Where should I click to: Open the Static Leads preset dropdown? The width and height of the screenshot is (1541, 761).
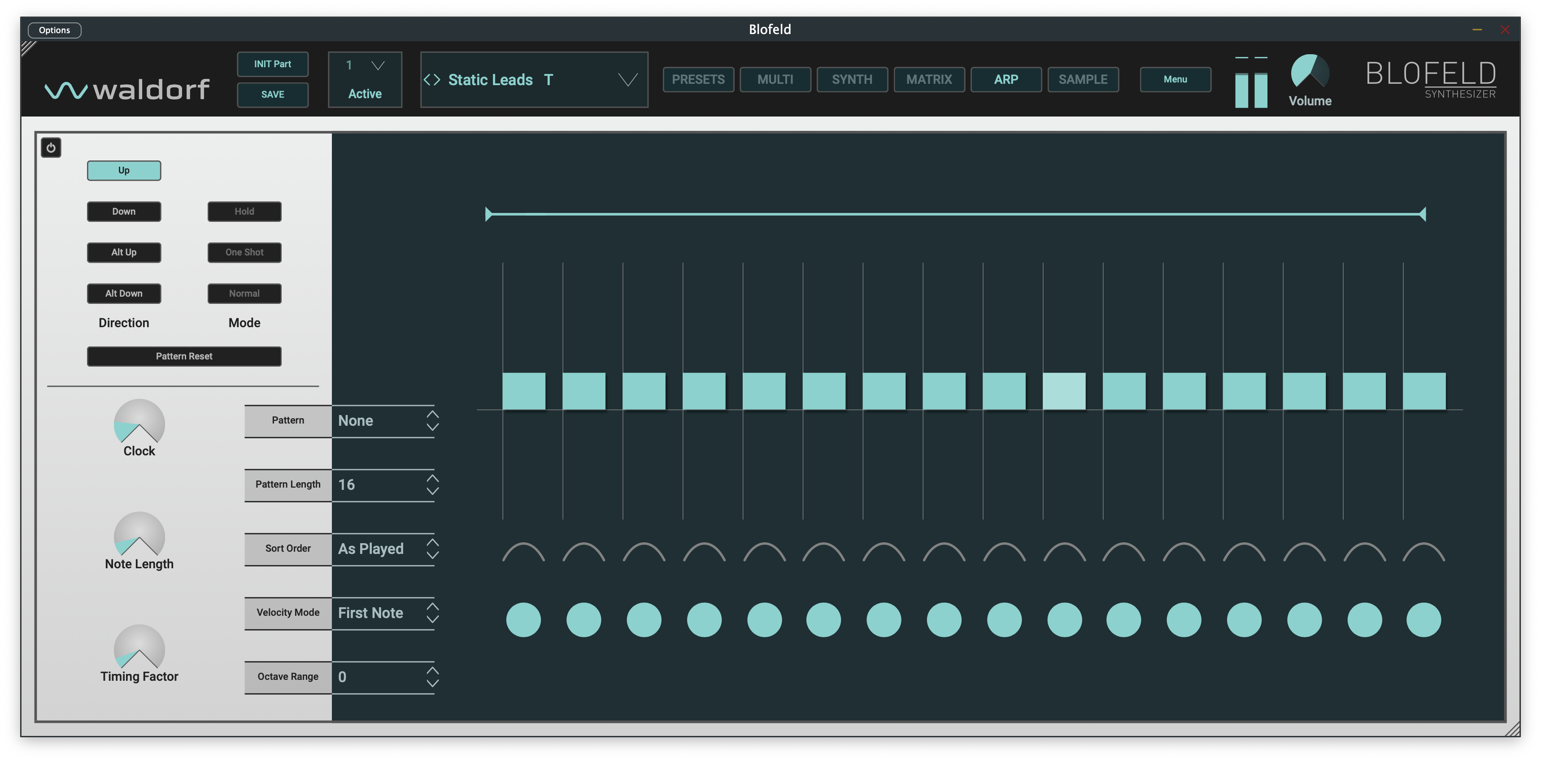tap(627, 79)
